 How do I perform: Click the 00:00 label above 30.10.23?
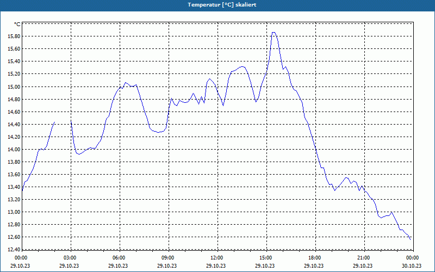413,258
